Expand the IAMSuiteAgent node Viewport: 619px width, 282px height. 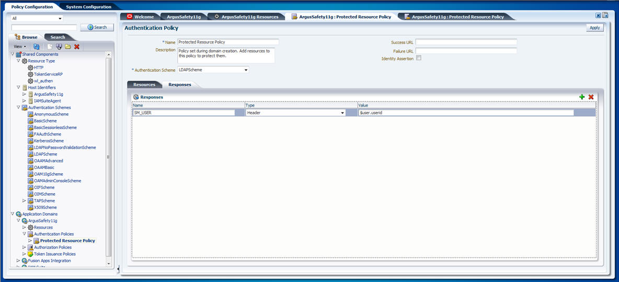coord(25,100)
